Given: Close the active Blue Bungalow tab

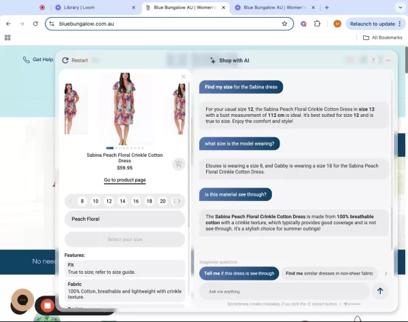Looking at the screenshot, I should point(224,7).
